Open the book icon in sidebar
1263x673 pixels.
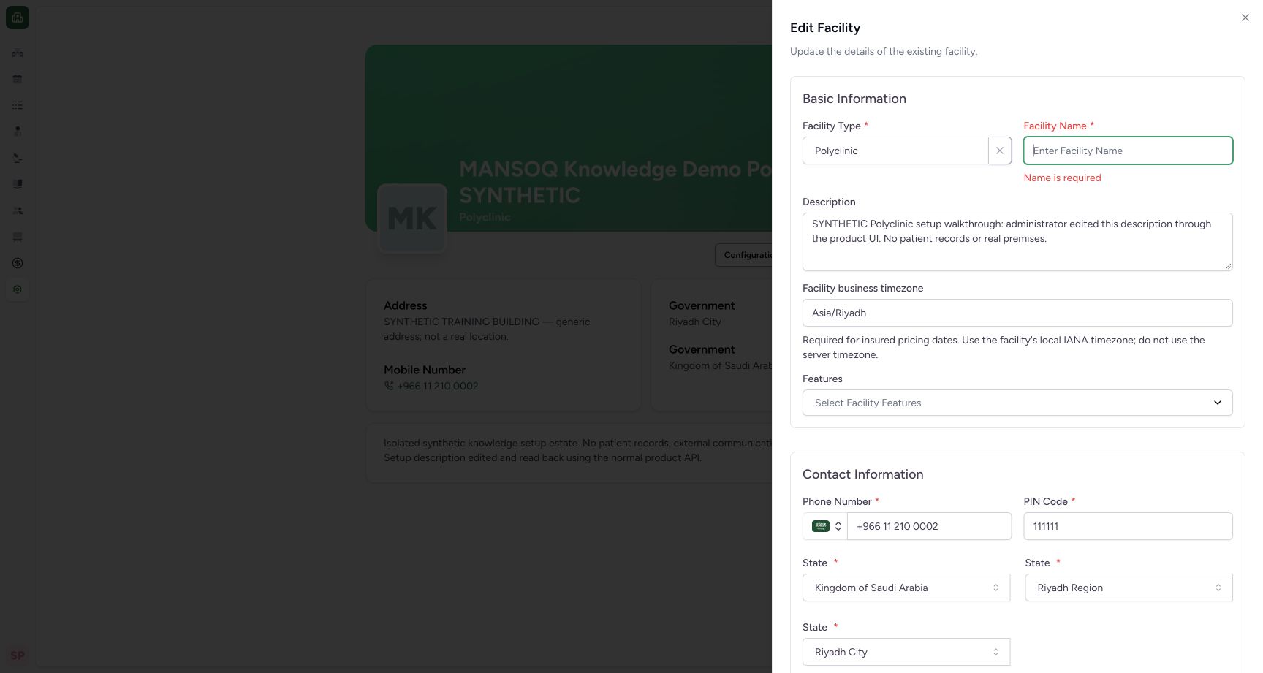[18, 184]
